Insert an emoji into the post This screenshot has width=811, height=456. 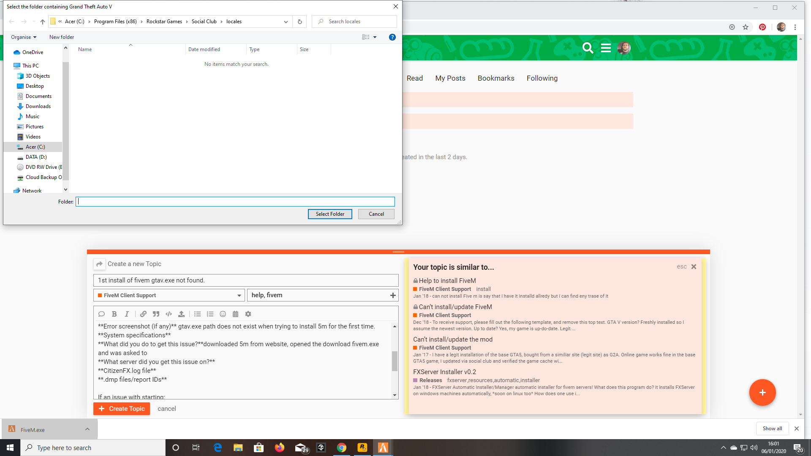click(223, 314)
